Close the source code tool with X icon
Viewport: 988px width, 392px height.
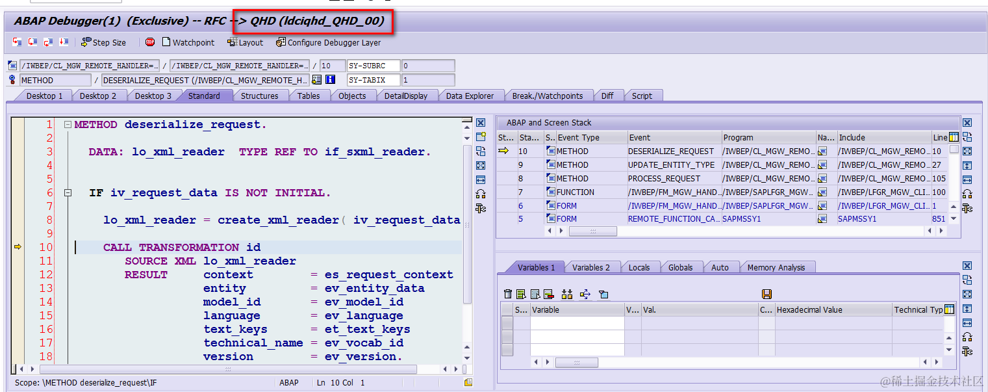[x=481, y=123]
